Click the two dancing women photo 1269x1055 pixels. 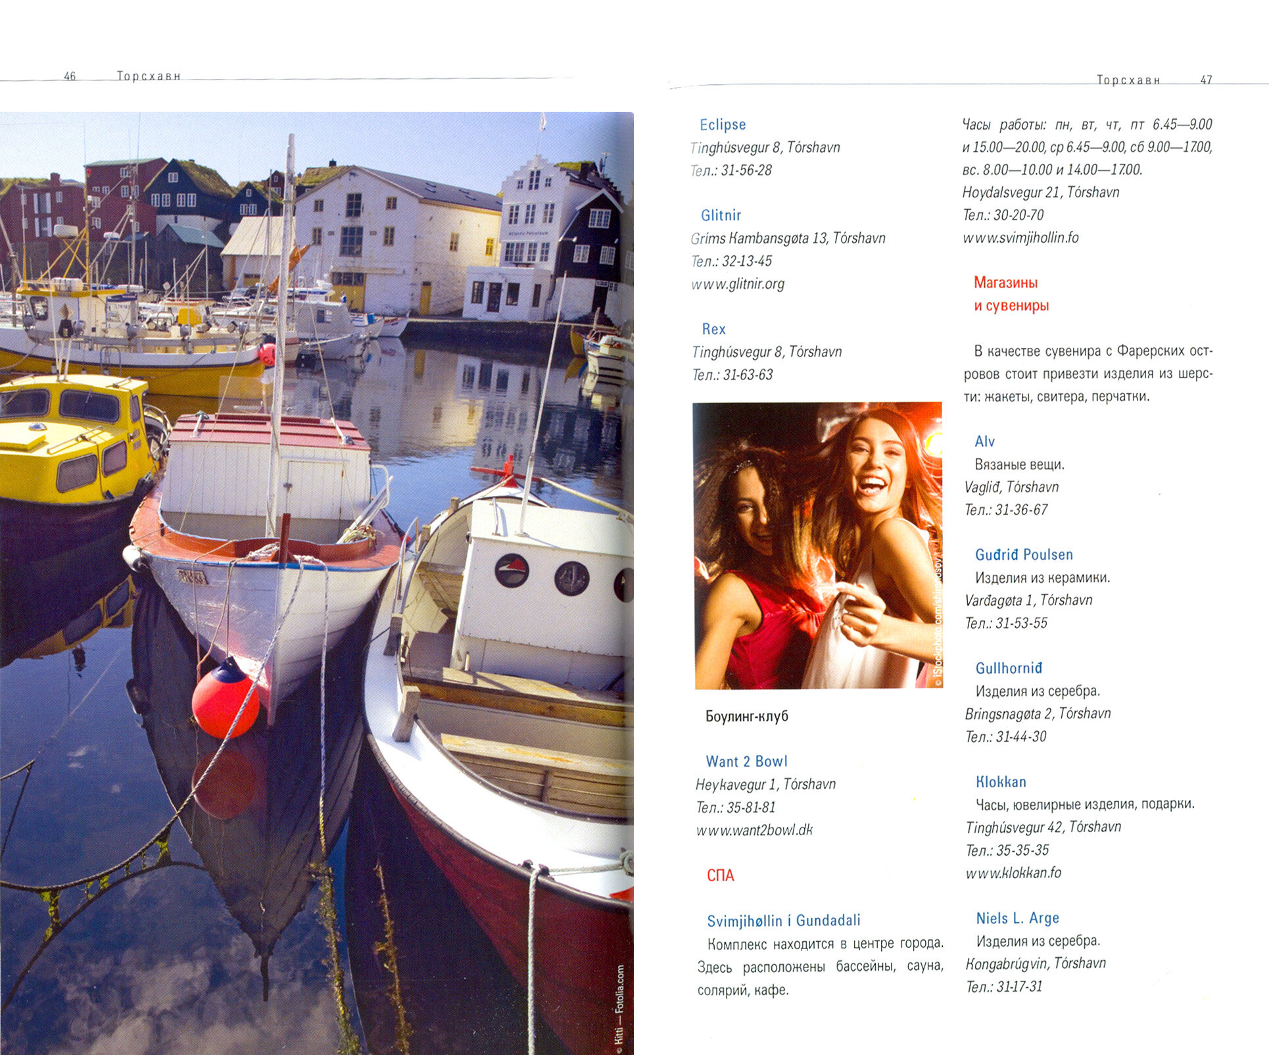pos(817,545)
